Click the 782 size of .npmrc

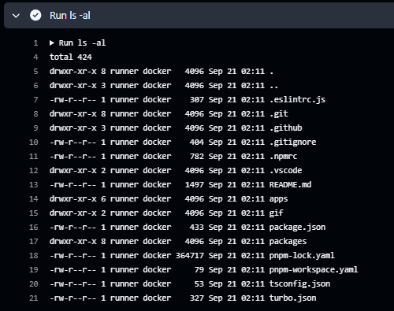click(x=197, y=156)
